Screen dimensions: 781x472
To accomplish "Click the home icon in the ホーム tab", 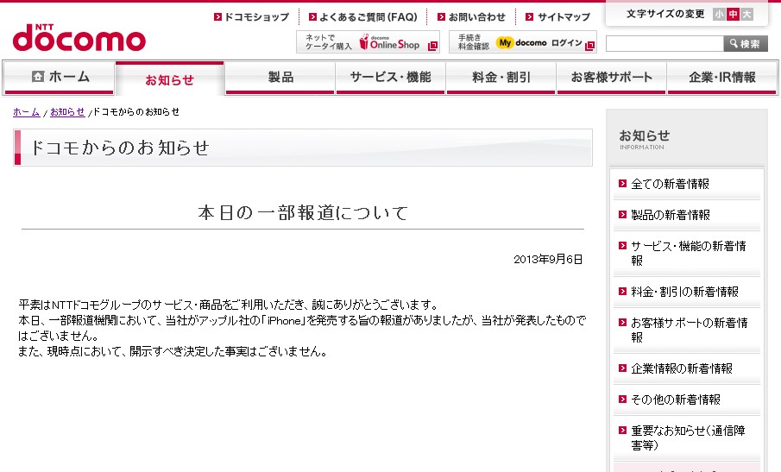I will [x=38, y=76].
